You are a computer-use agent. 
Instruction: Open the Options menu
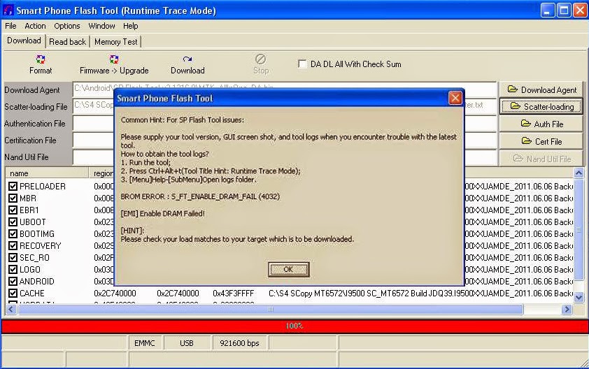coord(67,26)
